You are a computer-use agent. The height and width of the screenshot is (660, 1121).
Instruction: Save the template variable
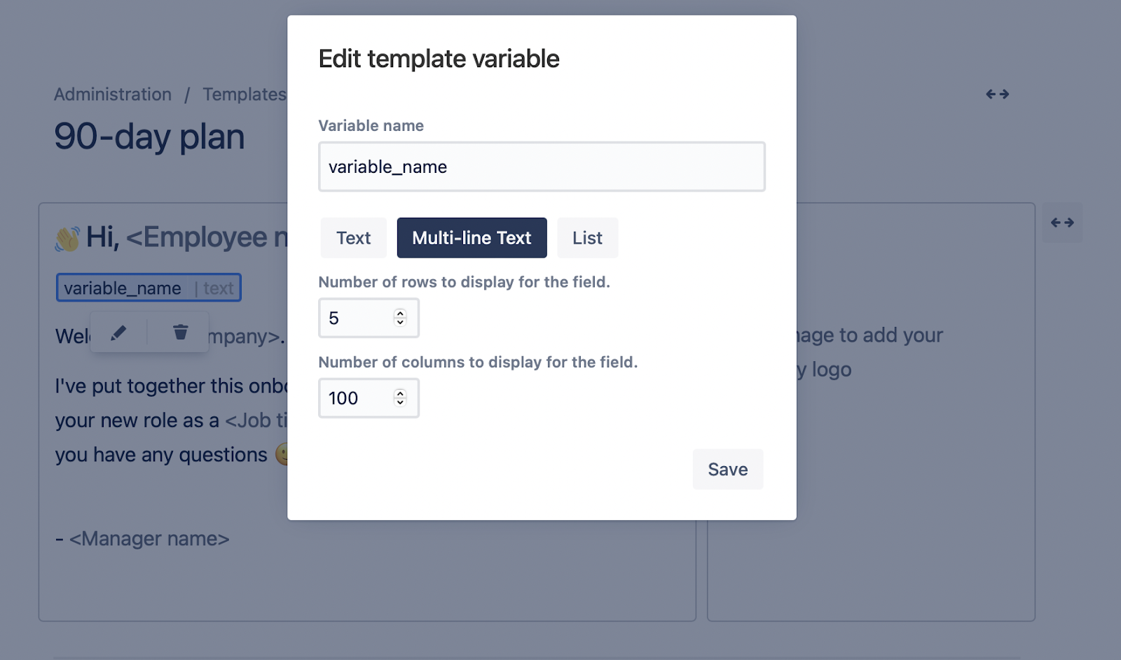point(727,469)
